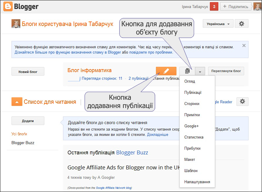262x192 pixels.
Task: Open reading list settings gear icon
Action: click(242, 102)
